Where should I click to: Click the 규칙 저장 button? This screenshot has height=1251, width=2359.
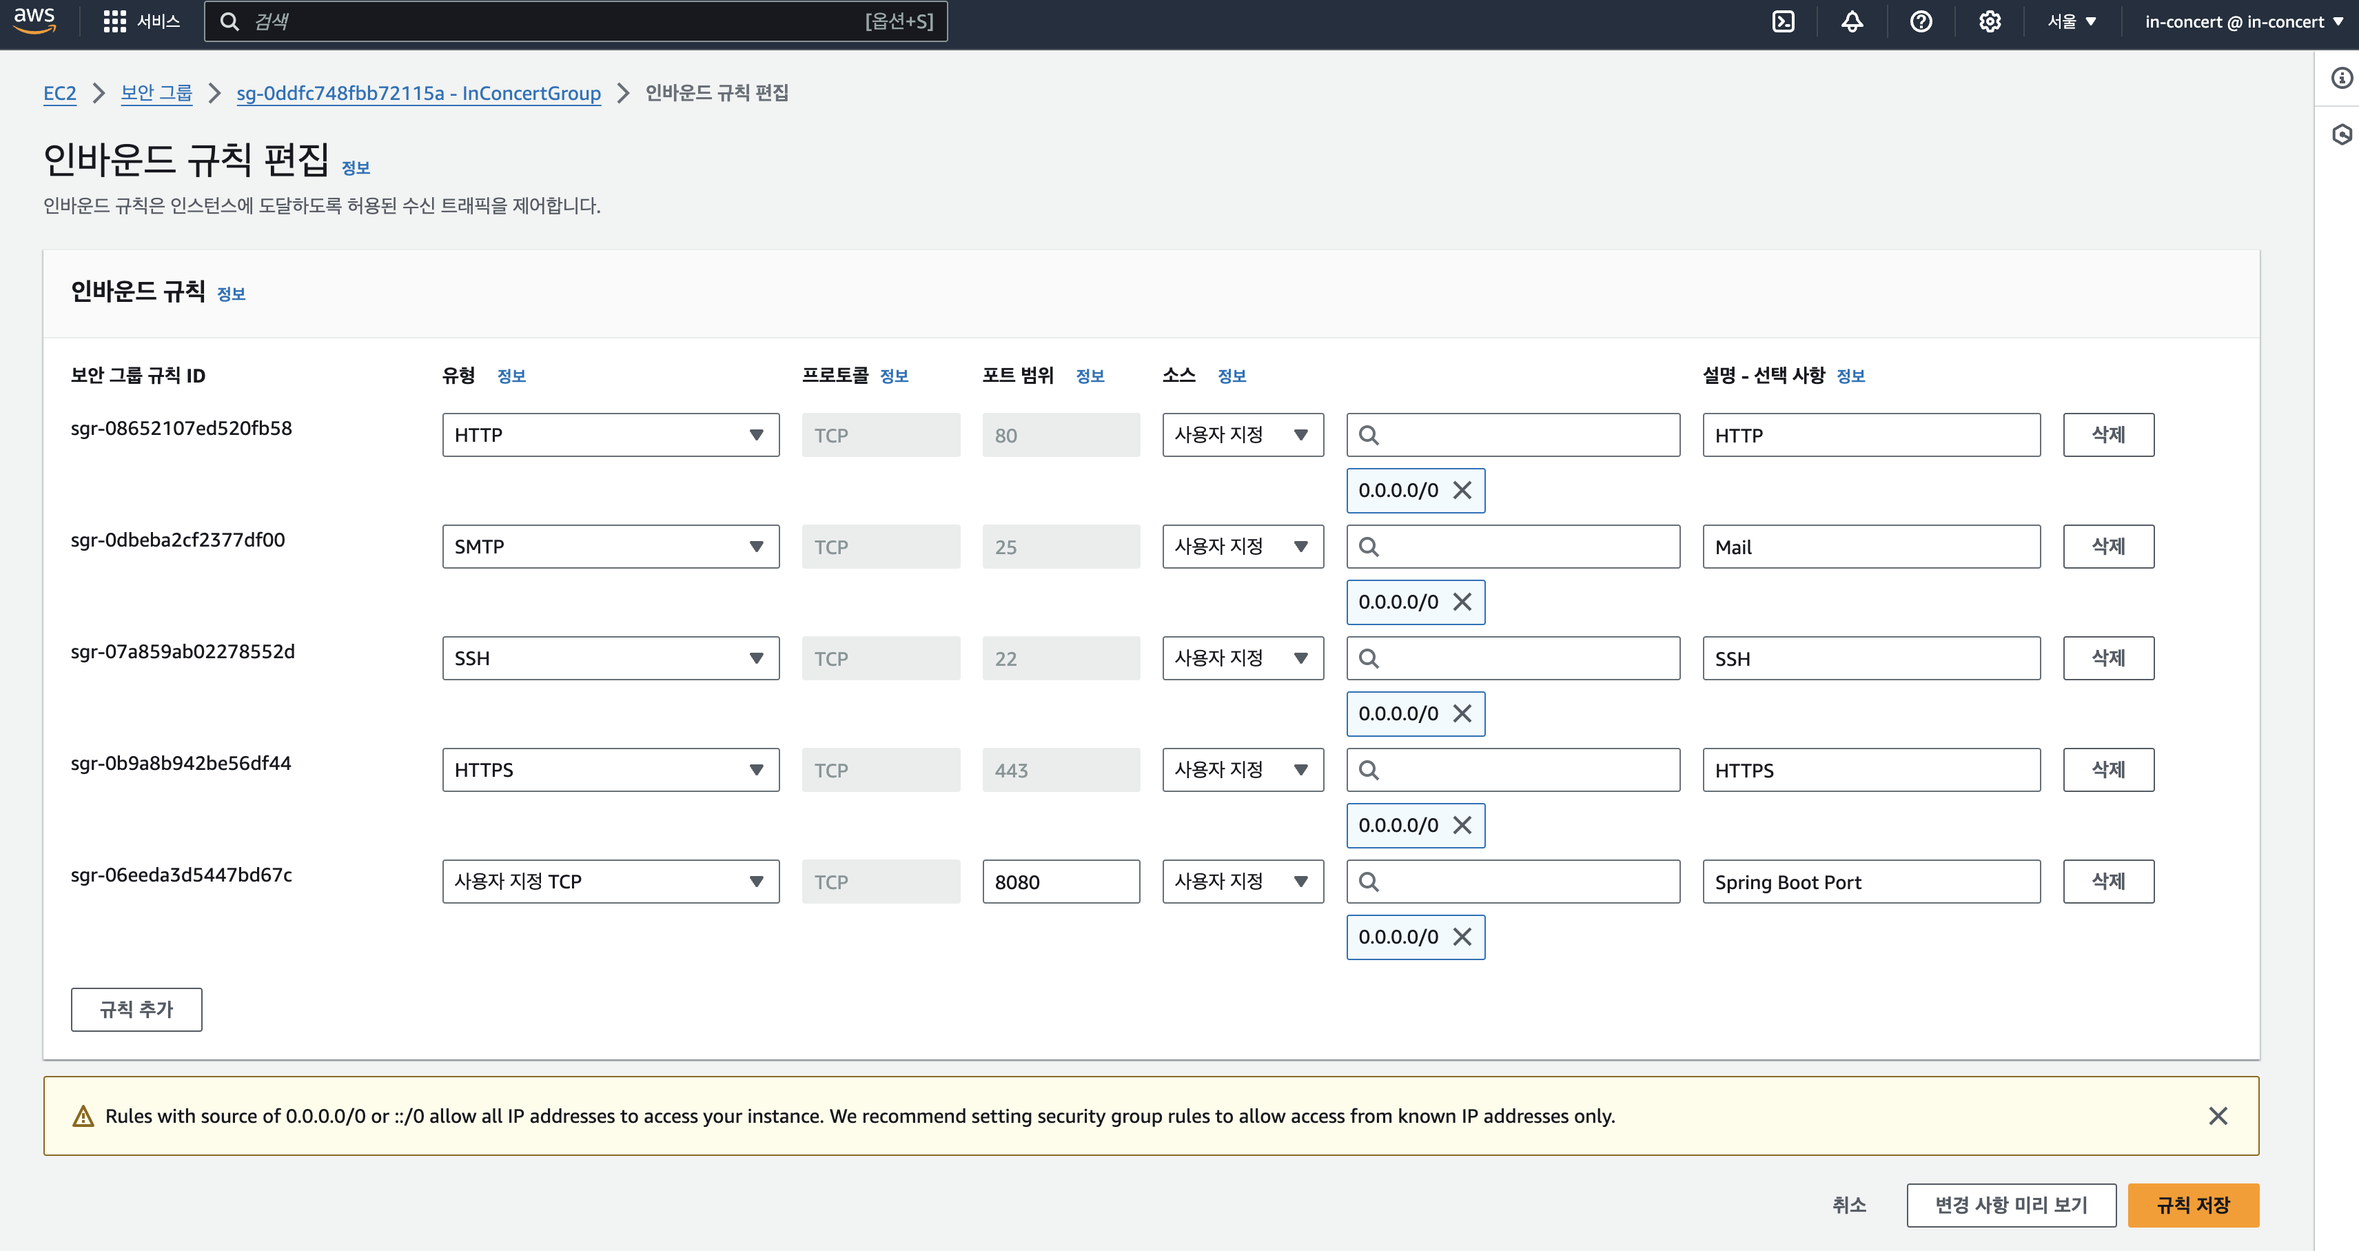(2193, 1206)
